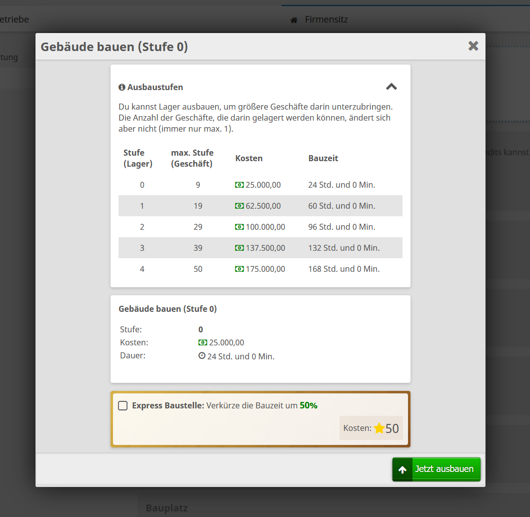
Task: Collapse the Ausbaustufen section chevron
Action: (391, 87)
